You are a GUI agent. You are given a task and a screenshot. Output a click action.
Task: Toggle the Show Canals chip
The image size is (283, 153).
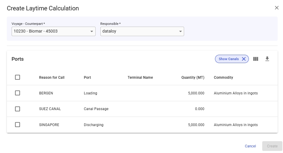tap(228, 59)
